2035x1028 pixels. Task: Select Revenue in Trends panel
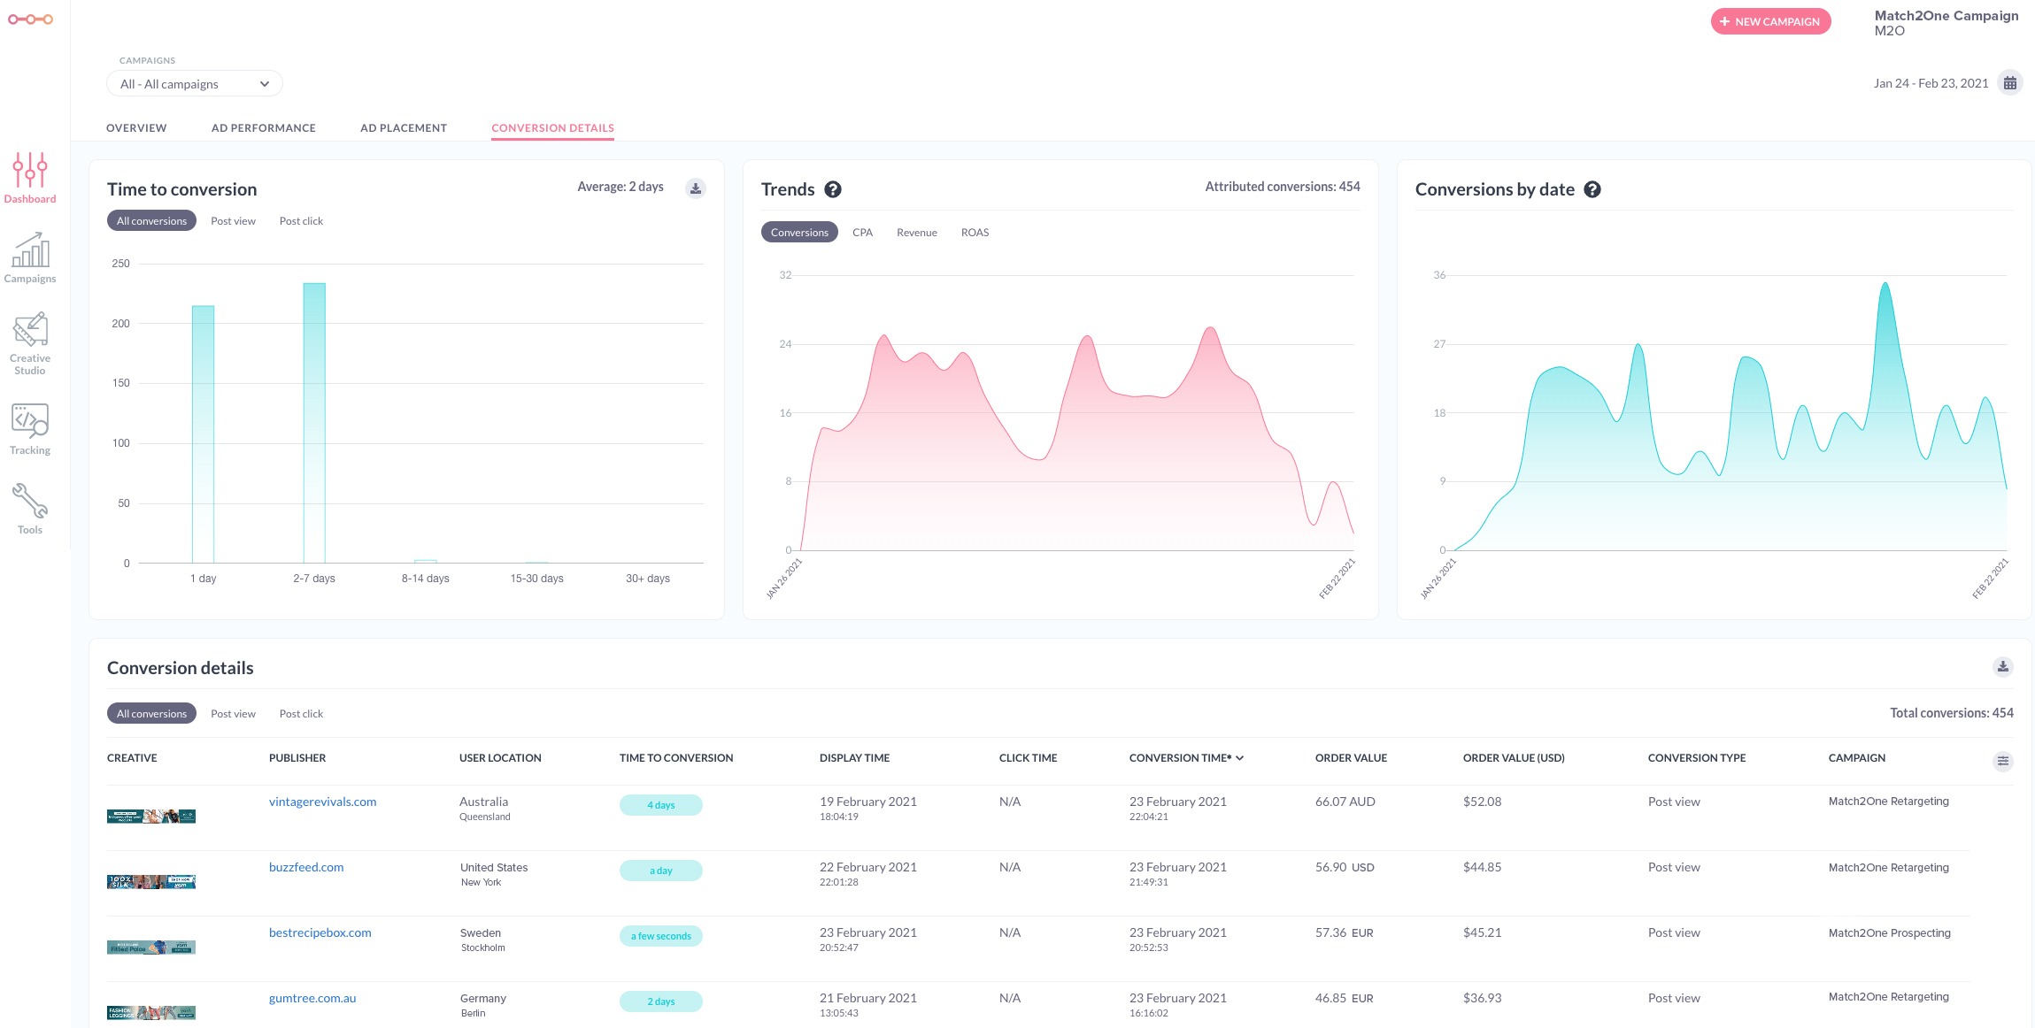click(x=917, y=233)
